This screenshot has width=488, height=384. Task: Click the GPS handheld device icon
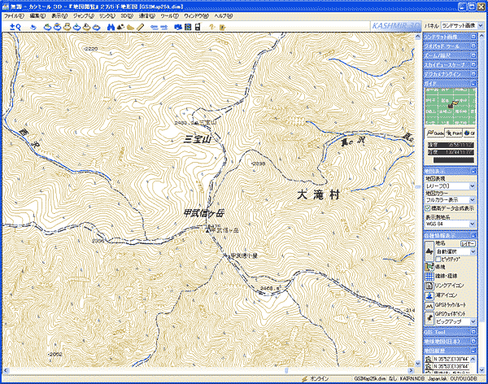click(x=198, y=28)
